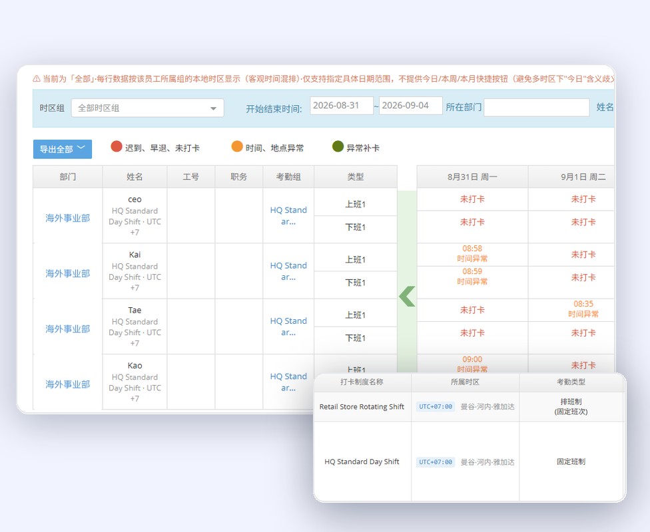Click the start date field showing 2026-08-31
This screenshot has height=532, width=650.
point(341,106)
